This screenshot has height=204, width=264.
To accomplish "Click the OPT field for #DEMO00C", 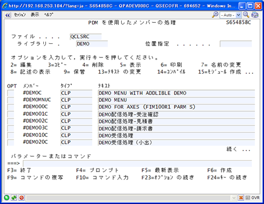I will (x=10, y=107).
